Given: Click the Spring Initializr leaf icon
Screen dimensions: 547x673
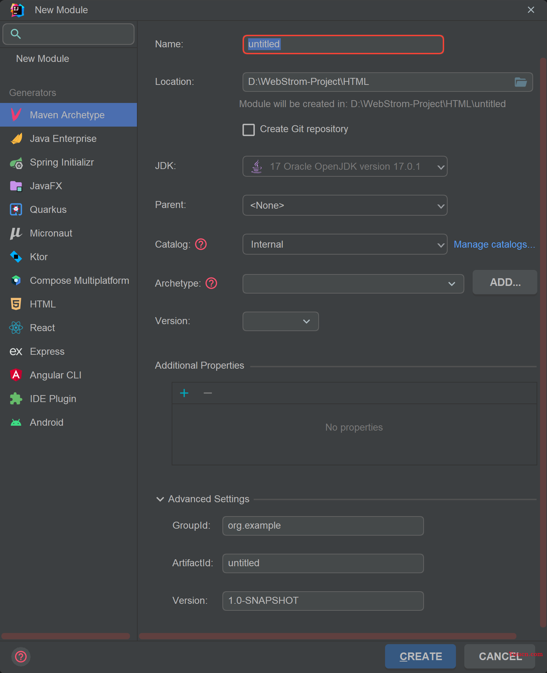Looking at the screenshot, I should coord(16,162).
